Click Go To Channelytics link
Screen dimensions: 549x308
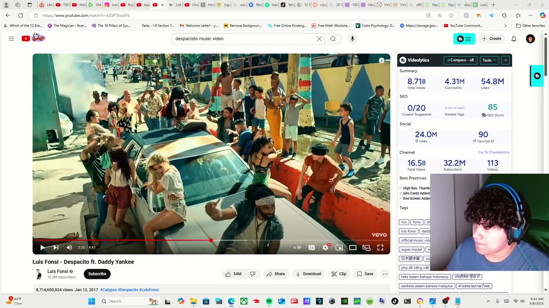(494, 152)
